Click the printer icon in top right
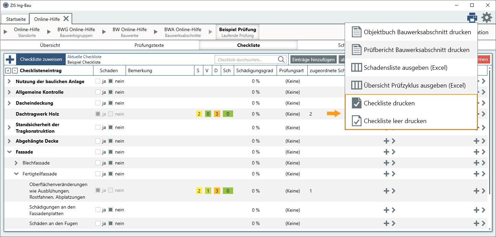Image resolution: width=496 pixels, height=237 pixels. (472, 17)
